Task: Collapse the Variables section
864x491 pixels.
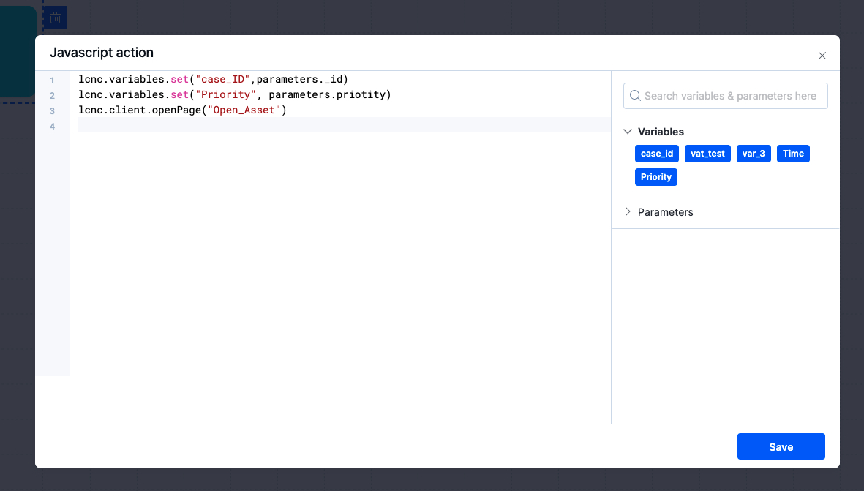Action: (627, 132)
